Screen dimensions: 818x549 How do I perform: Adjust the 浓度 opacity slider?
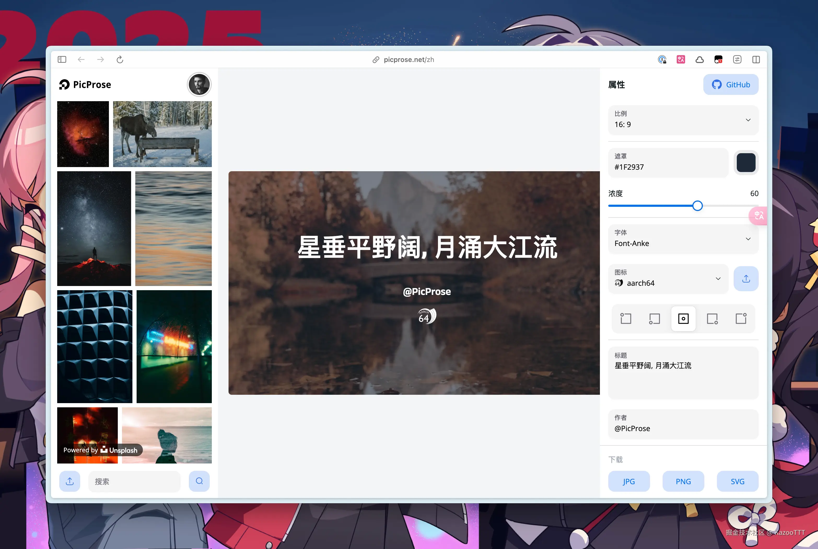coord(697,205)
